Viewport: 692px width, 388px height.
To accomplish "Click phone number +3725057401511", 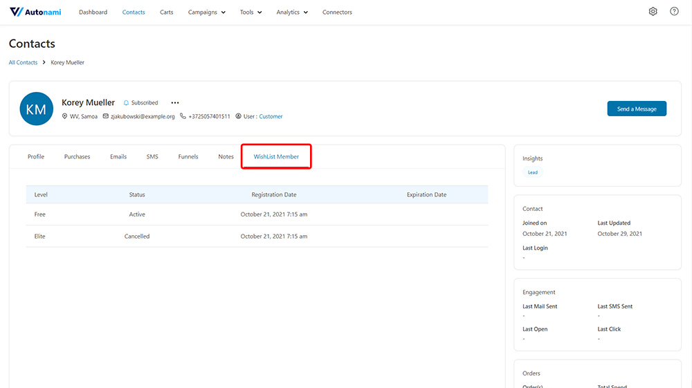I will [x=209, y=116].
